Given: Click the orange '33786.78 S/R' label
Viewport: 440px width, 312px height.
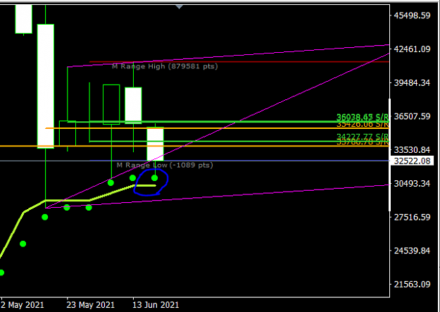Looking at the screenshot, I should coord(363,142).
